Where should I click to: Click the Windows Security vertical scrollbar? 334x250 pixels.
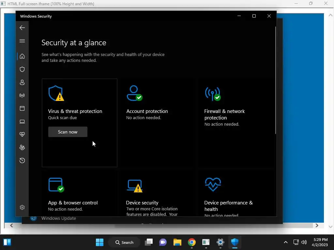click(275, 80)
